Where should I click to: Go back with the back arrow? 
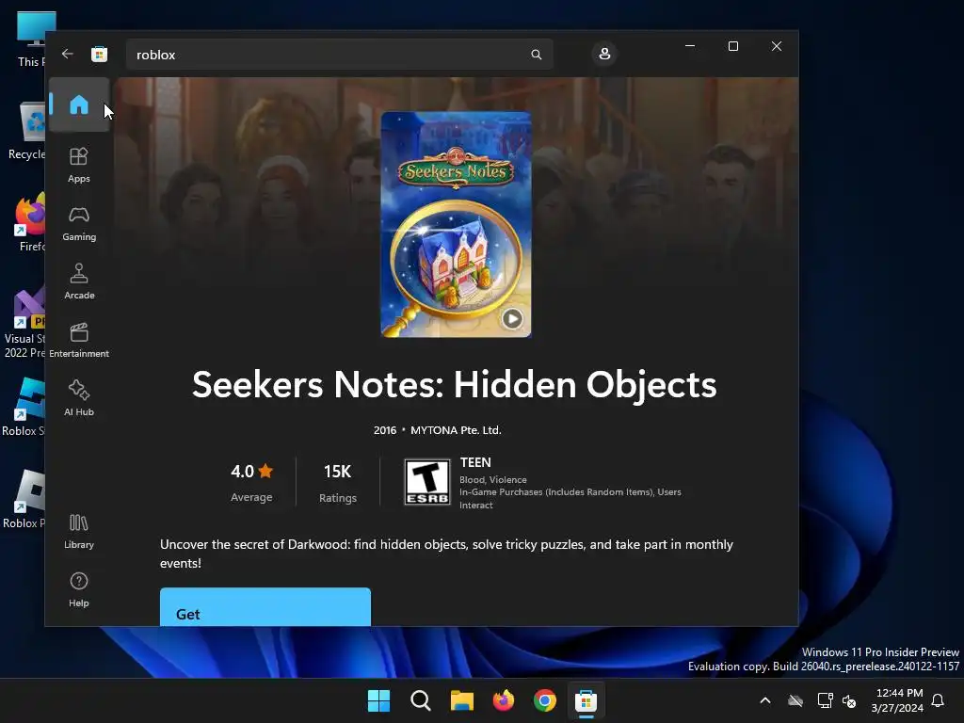[x=67, y=54]
